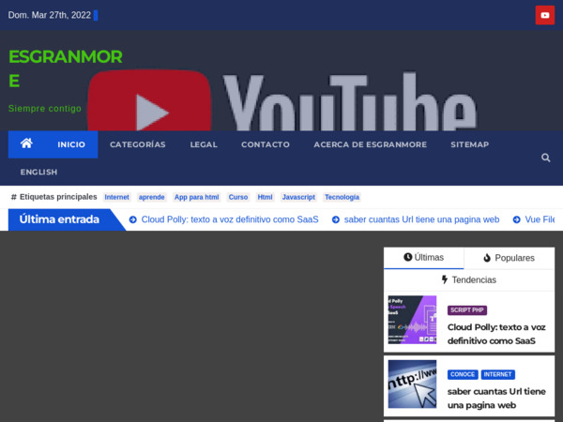The width and height of the screenshot is (563, 422).
Task: Open sidebar post Cloud Polly texto a voz
Action: click(x=496, y=334)
